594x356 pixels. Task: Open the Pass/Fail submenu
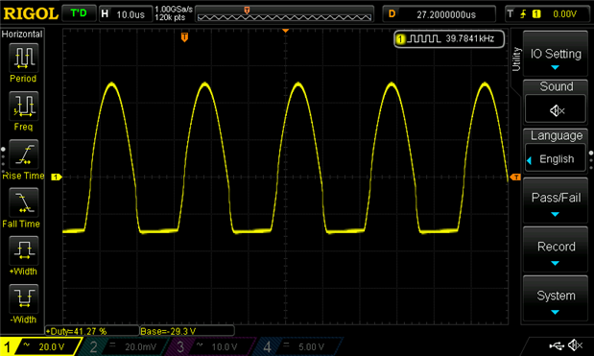coord(556,202)
